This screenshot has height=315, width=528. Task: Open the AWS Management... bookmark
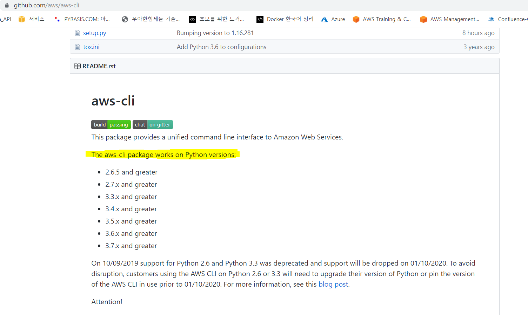450,19
